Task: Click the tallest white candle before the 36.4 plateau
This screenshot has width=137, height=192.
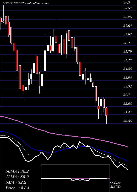Action: click(45, 61)
